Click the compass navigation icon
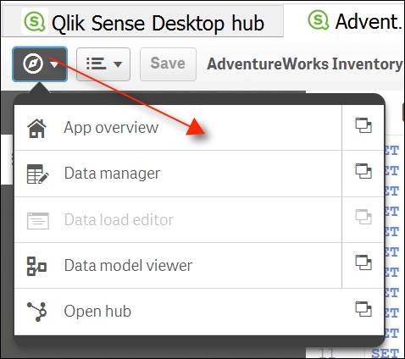This screenshot has height=359, width=405. (x=33, y=64)
